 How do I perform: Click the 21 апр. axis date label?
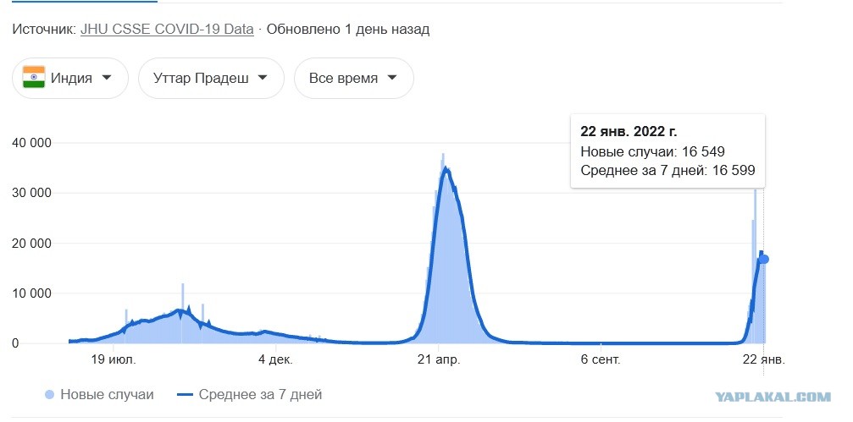439,360
